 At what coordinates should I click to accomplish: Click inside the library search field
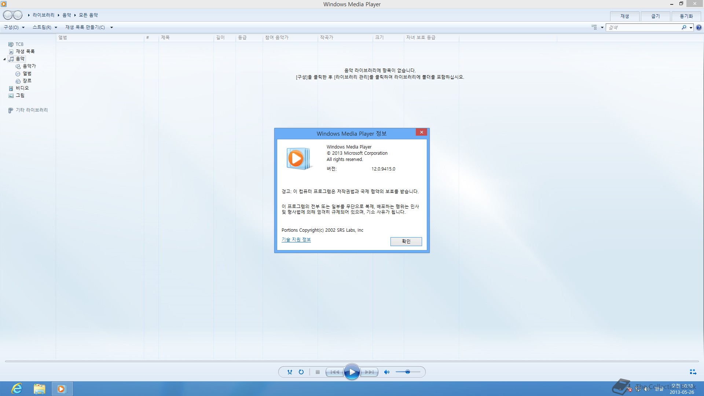pyautogui.click(x=643, y=27)
